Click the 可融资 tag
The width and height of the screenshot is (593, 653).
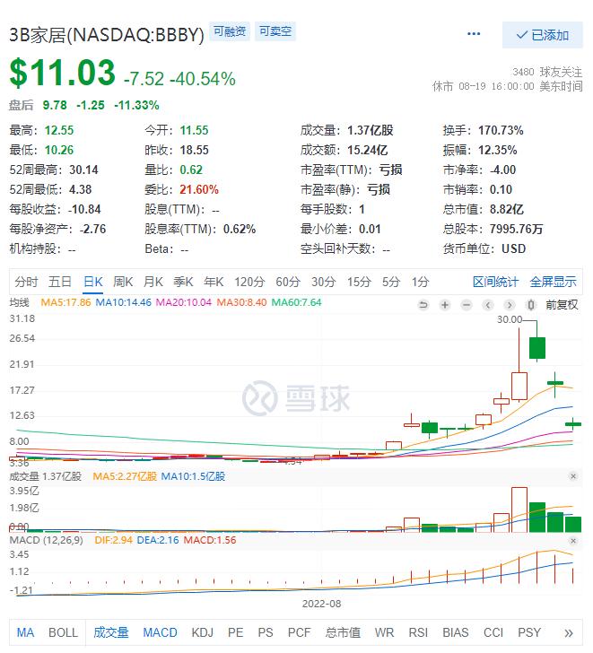pyautogui.click(x=230, y=31)
